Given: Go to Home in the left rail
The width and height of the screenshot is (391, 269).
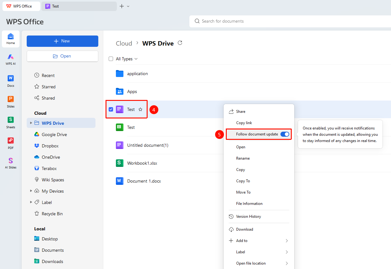Looking at the screenshot, I should tap(11, 39).
